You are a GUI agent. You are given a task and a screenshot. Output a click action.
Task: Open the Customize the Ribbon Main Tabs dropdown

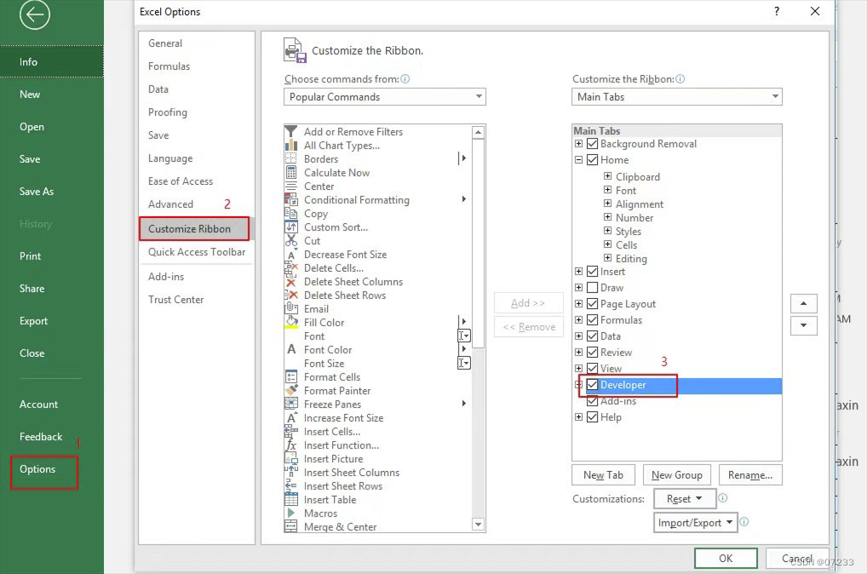(677, 97)
